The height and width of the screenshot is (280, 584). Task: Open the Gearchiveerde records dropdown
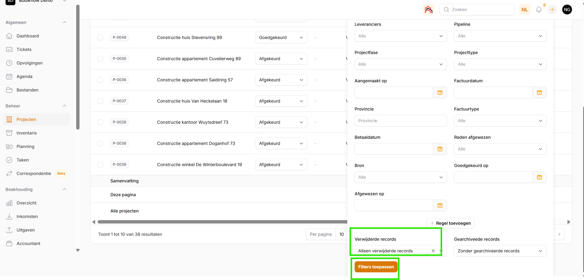pyautogui.click(x=500, y=251)
